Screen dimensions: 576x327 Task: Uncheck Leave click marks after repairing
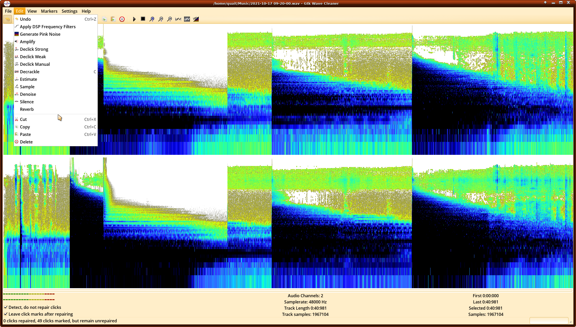(x=6, y=314)
